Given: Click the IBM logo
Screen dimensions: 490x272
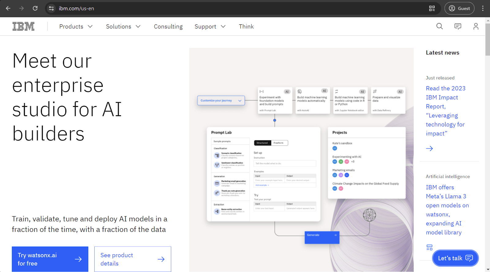Looking at the screenshot, I should pyautogui.click(x=23, y=27).
